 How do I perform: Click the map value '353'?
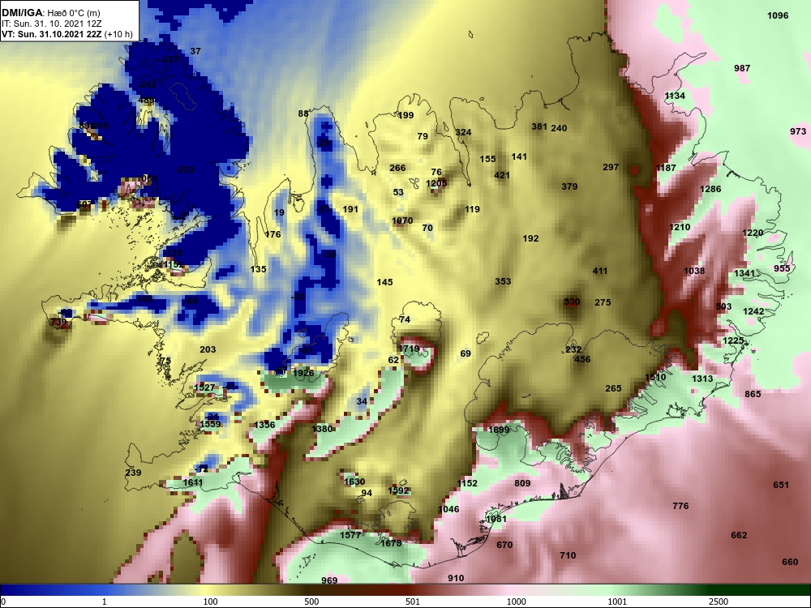pos(503,281)
